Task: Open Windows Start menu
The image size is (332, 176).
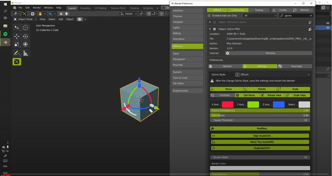Action: tap(5, 4)
